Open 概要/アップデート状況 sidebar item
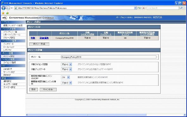The width and height of the screenshot is (187, 117). (x=13, y=26)
